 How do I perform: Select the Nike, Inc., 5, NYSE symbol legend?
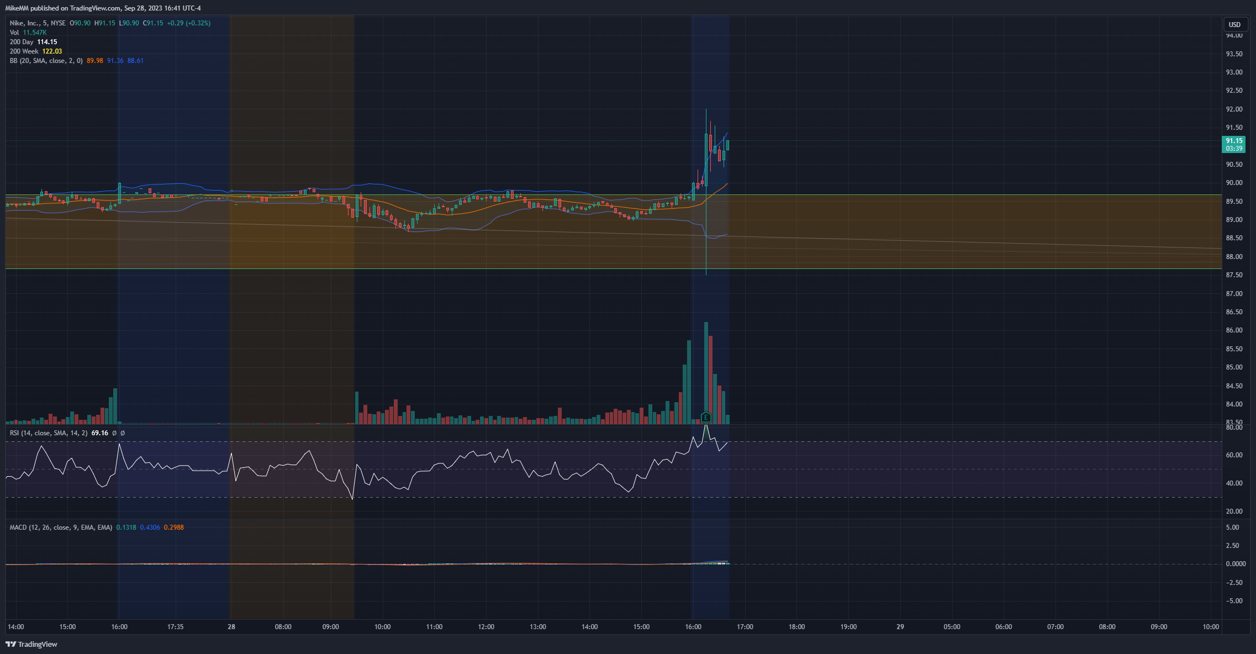click(x=38, y=23)
